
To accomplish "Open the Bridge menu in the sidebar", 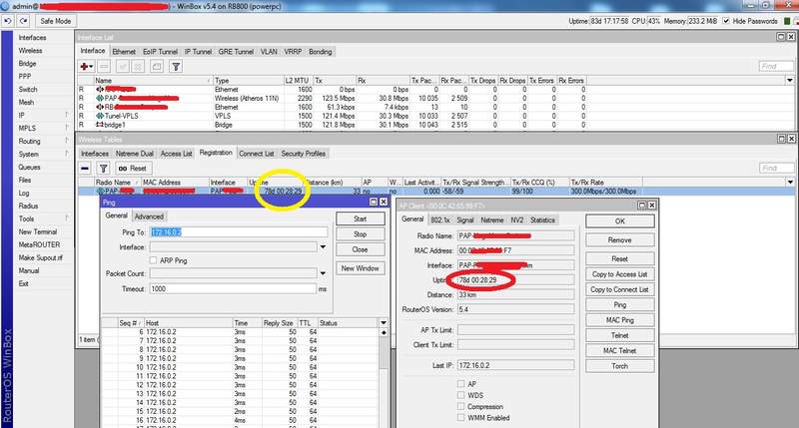I will click(28, 64).
